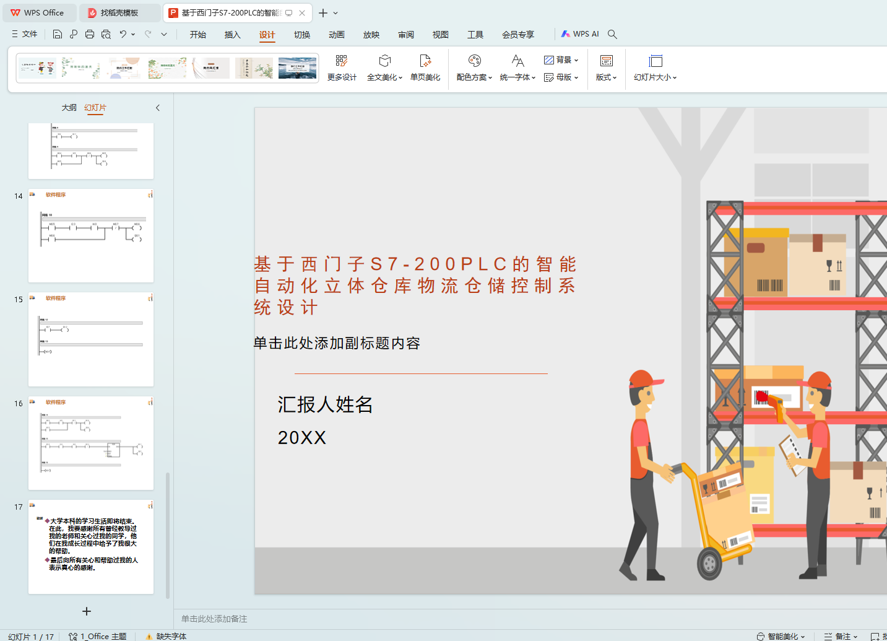
Task: Launch WPS AI from the ribbon
Action: point(580,34)
